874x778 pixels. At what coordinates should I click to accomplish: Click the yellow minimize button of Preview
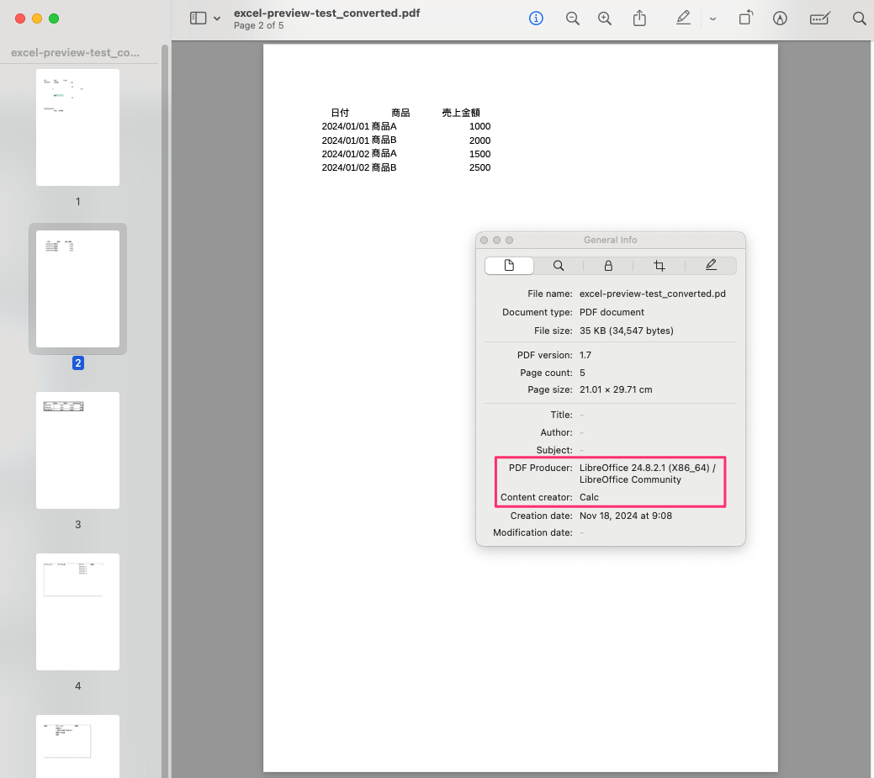coord(37,19)
